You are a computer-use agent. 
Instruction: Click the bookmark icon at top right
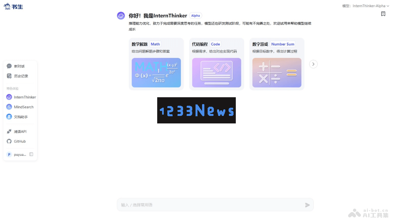coord(383,14)
